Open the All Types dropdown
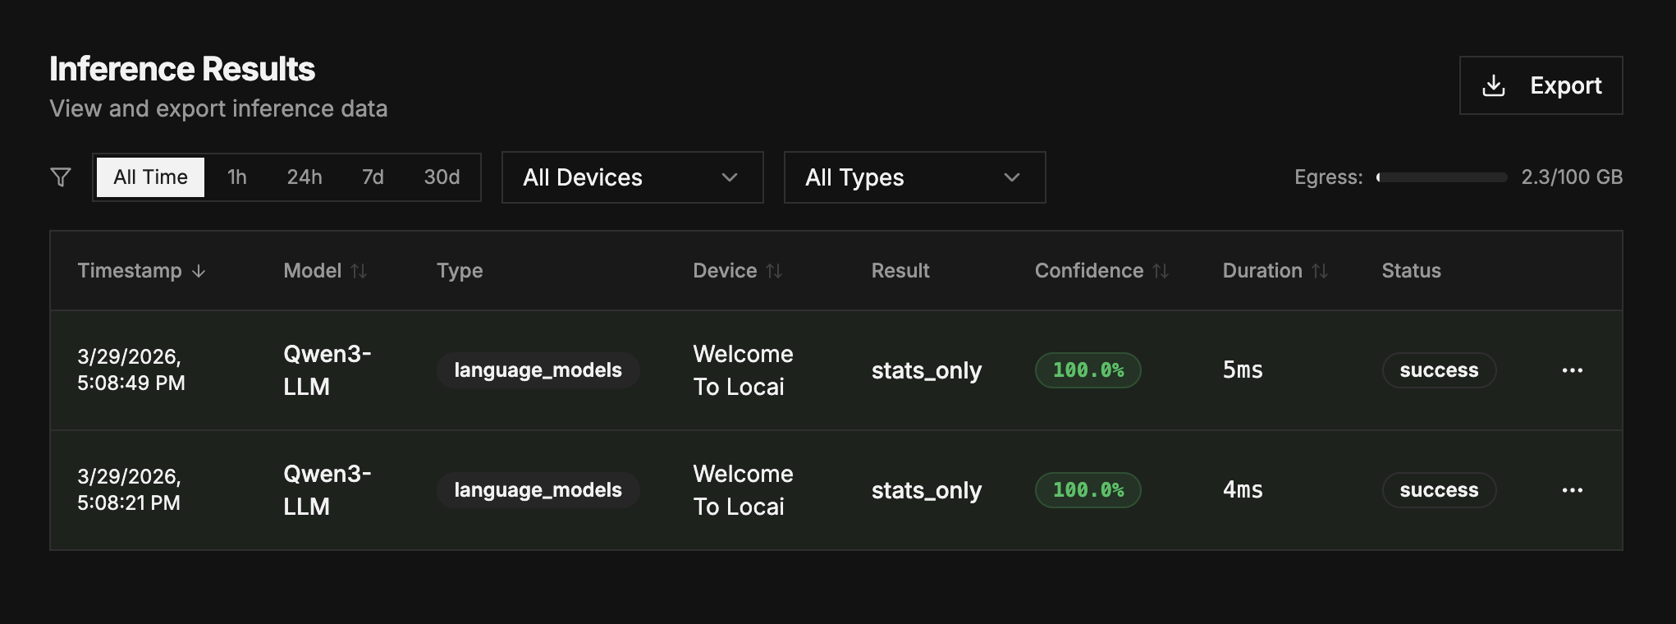 click(x=915, y=177)
